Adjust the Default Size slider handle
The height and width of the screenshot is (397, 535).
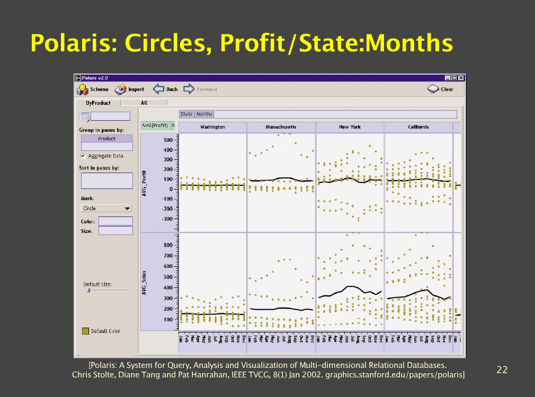click(88, 290)
